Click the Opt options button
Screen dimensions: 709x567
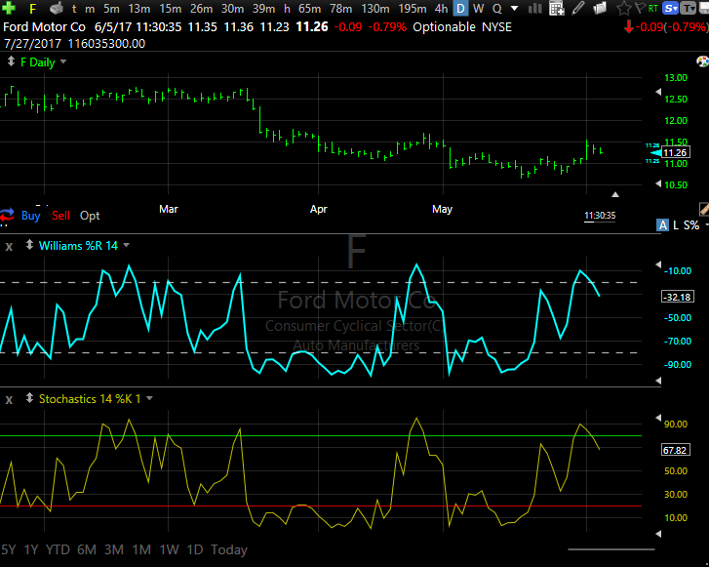(90, 216)
